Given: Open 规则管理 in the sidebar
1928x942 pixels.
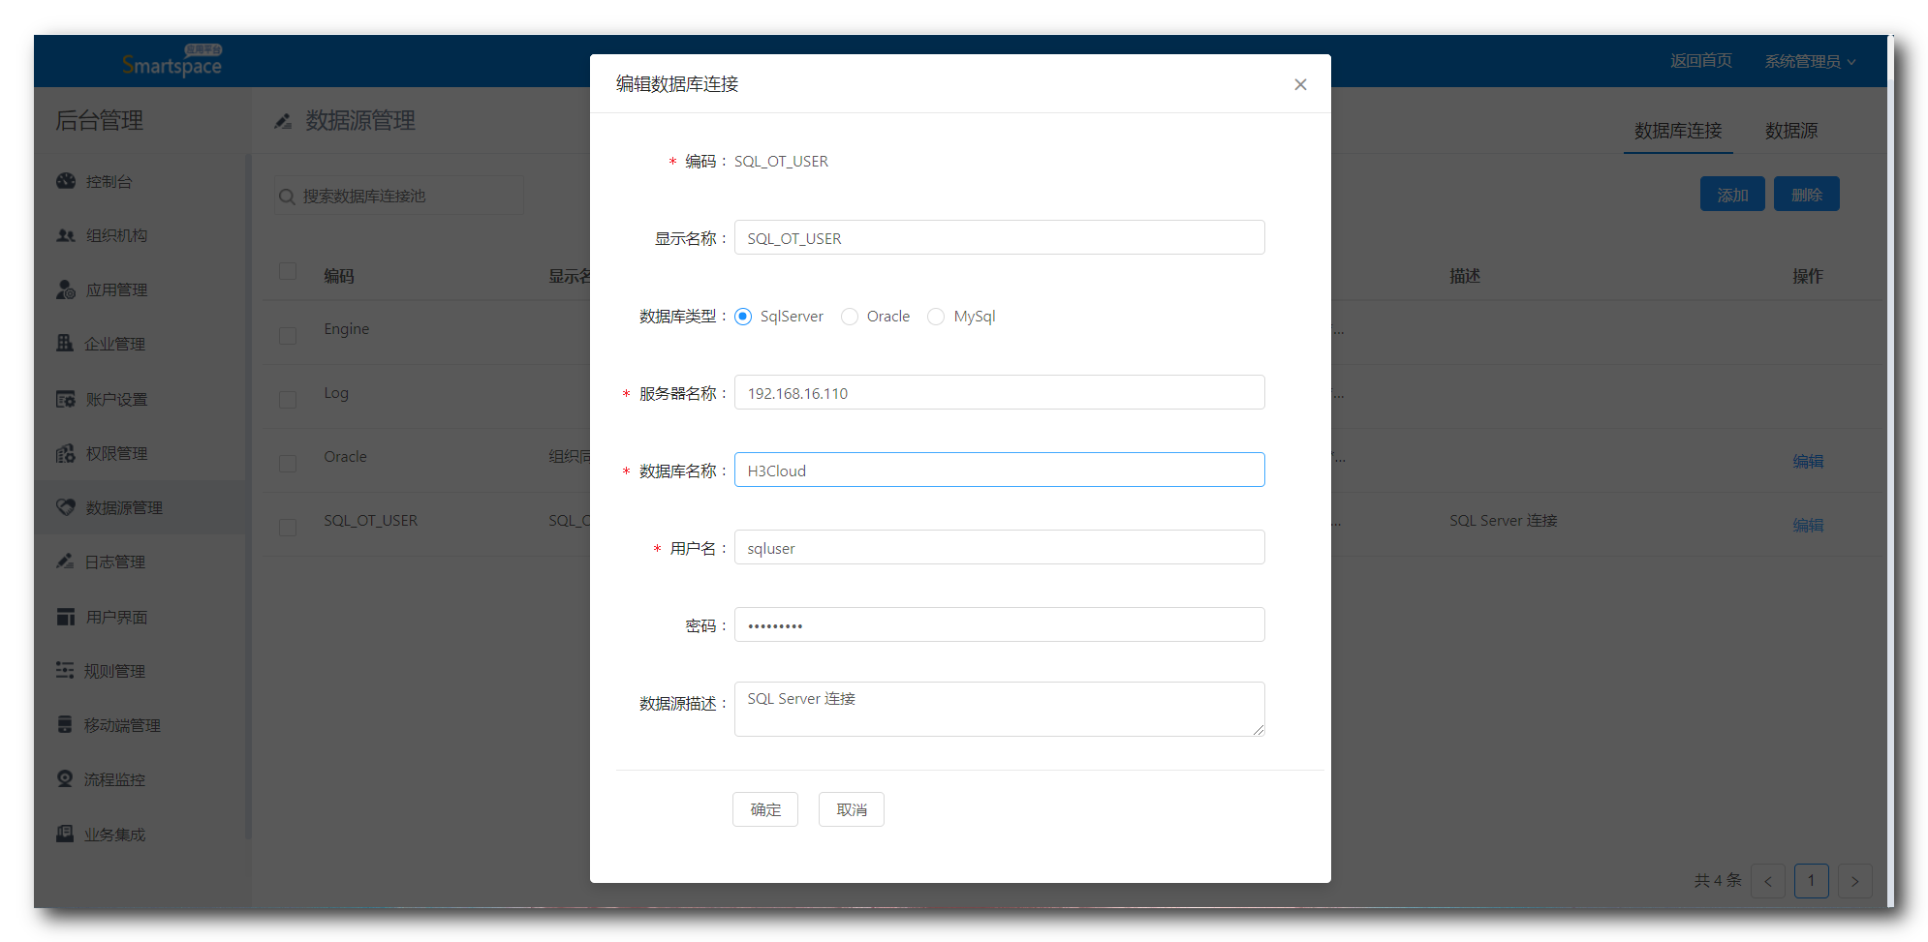Looking at the screenshot, I should [114, 671].
